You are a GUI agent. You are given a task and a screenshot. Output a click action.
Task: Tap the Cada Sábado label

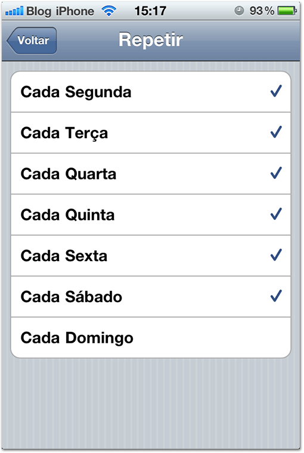coord(72,297)
